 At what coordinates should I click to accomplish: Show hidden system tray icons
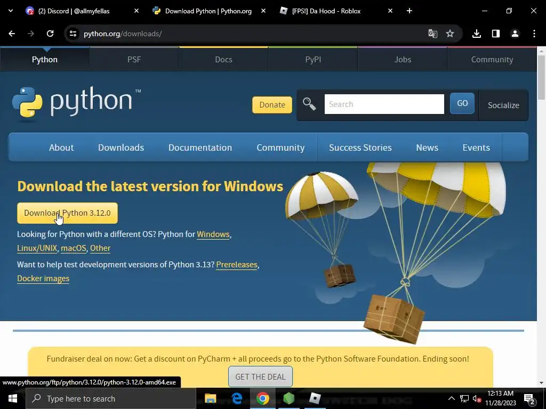[x=451, y=398]
